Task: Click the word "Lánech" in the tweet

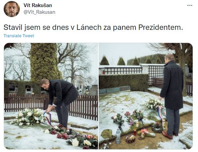Action: pyautogui.click(x=89, y=28)
